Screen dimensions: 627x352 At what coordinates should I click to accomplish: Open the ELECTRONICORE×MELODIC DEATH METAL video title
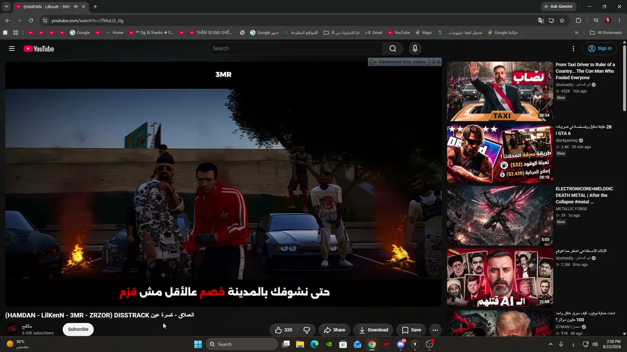pos(584,195)
